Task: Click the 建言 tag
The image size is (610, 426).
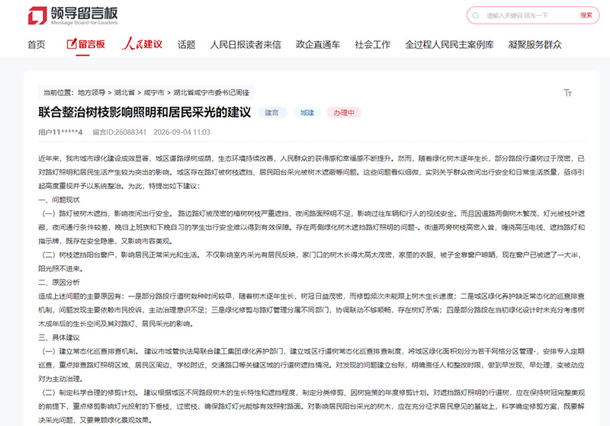Action: [272, 113]
